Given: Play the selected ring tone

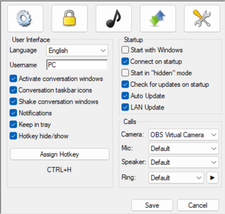Looking at the screenshot, I should tap(212, 178).
